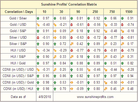
Task: Click the red down arrow beside Silver / USD -0.51
Action: tap(38, 38)
